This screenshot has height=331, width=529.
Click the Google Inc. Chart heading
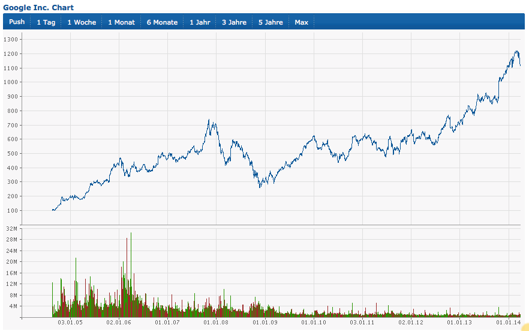pyautogui.click(x=38, y=7)
